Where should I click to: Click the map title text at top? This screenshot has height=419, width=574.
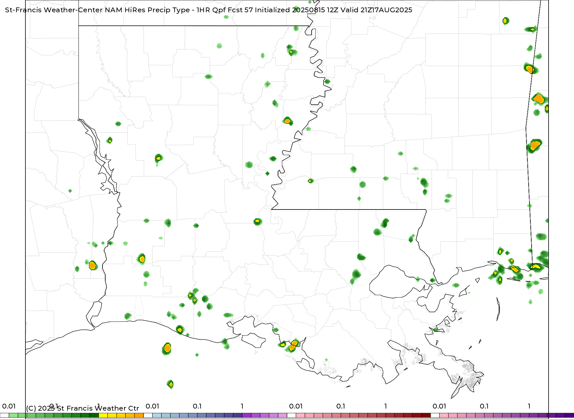[x=209, y=10]
